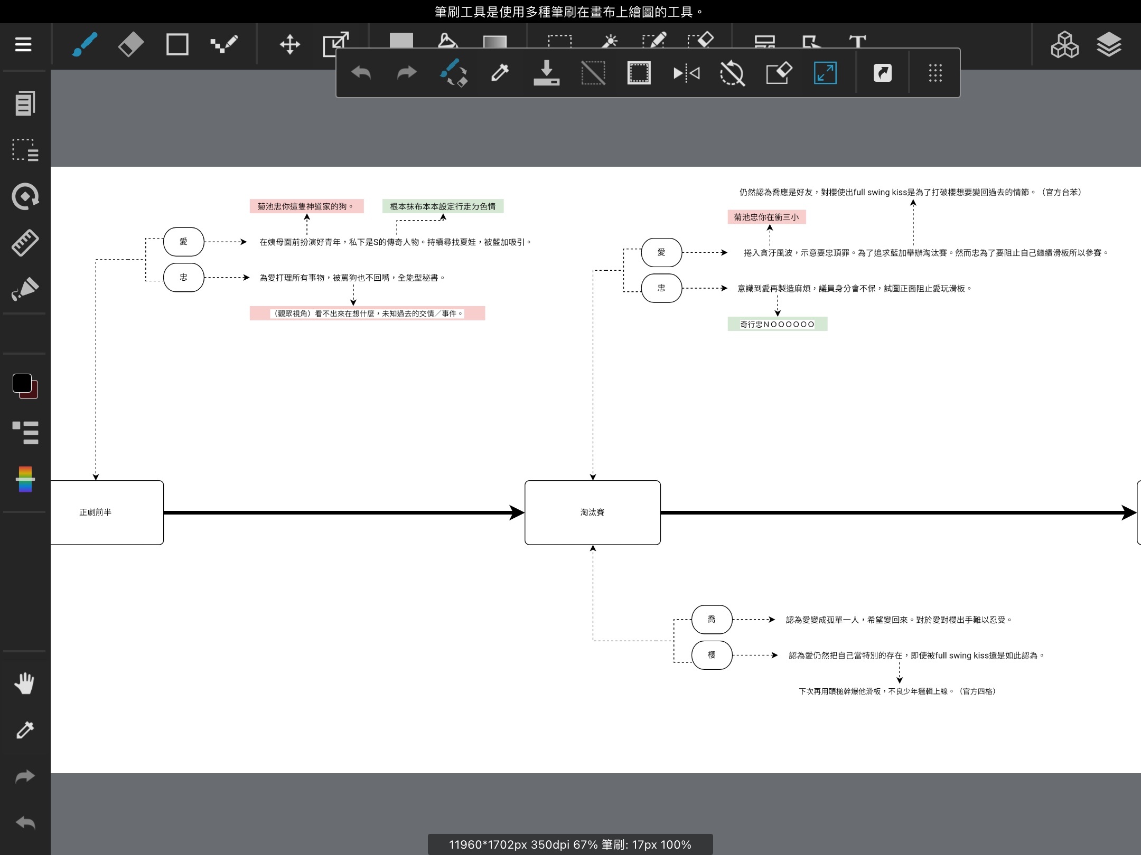Tap the 喬 rounded node
Image resolution: width=1141 pixels, height=855 pixels.
point(712,620)
